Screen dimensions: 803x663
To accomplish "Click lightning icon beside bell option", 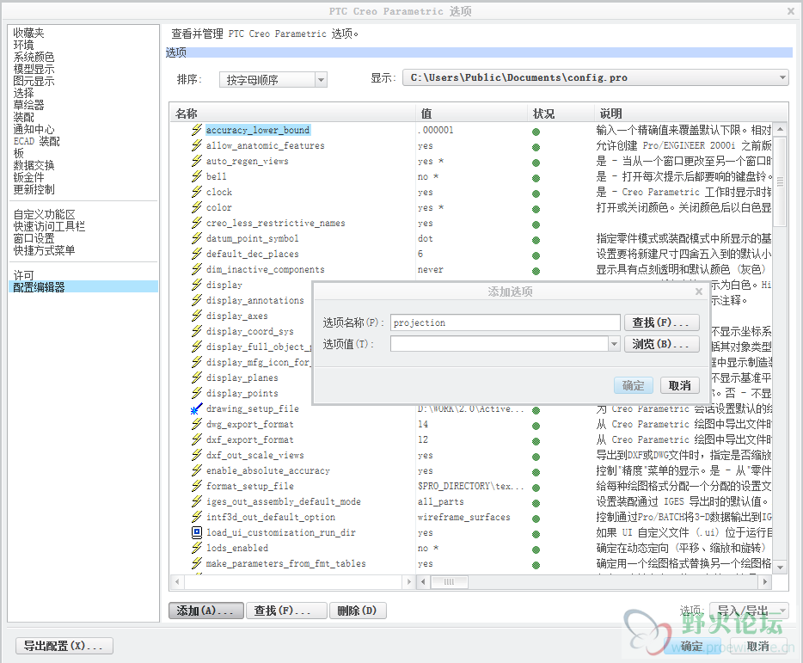I will pos(197,176).
